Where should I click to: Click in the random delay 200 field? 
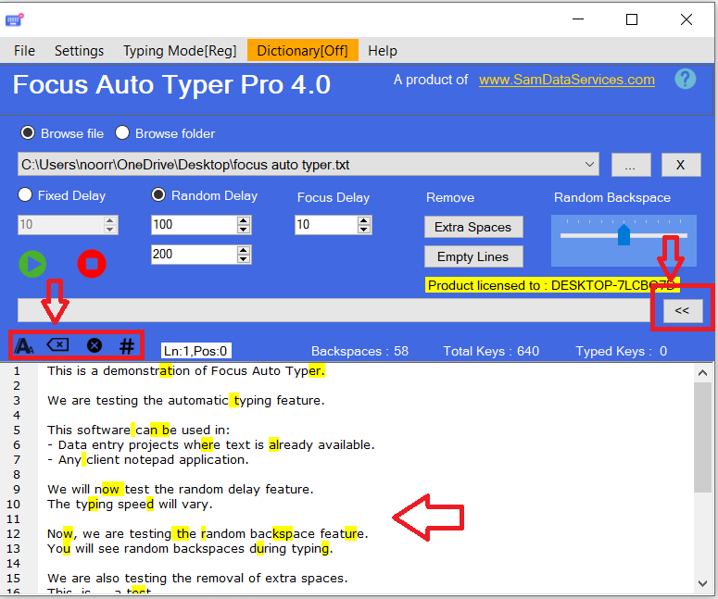tap(195, 254)
